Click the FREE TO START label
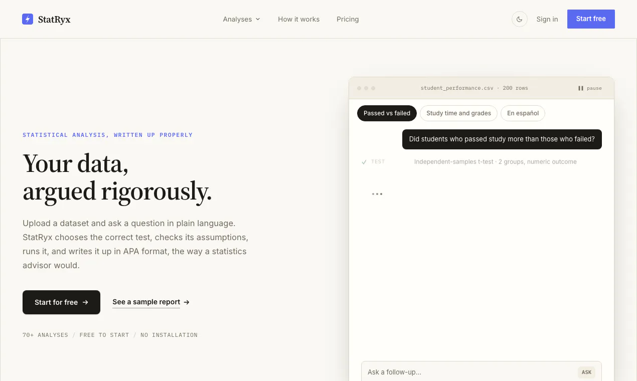637x381 pixels. pos(104,335)
